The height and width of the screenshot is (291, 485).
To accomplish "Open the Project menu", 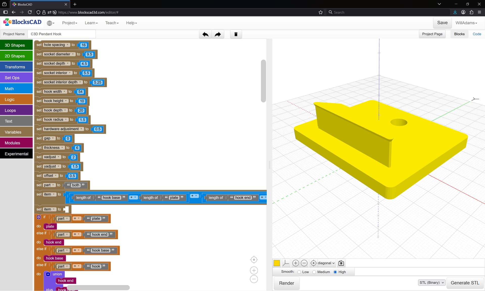I will pyautogui.click(x=69, y=23).
